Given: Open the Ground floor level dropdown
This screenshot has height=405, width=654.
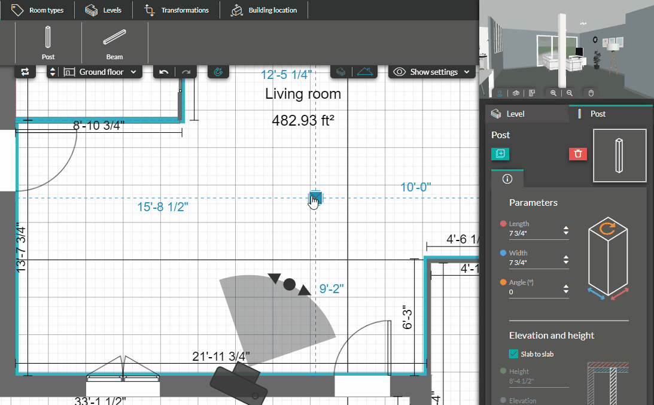Looking at the screenshot, I should coord(101,72).
